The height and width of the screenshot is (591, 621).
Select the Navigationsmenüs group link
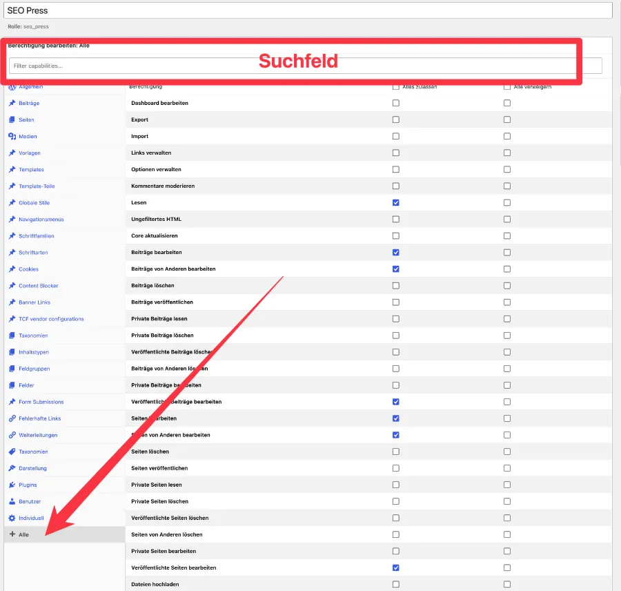click(x=41, y=219)
